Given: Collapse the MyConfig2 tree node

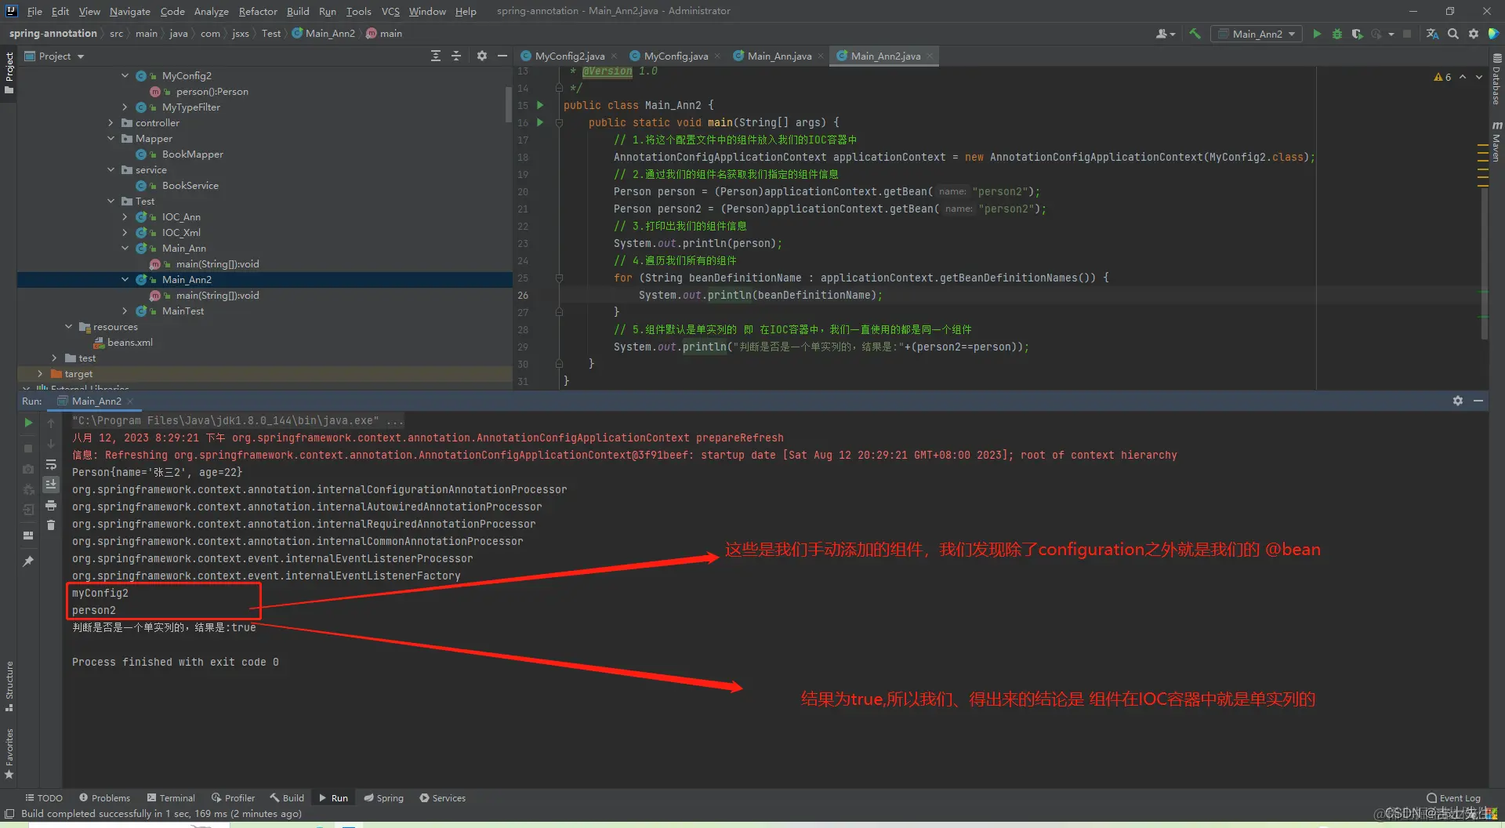Looking at the screenshot, I should [x=125, y=76].
